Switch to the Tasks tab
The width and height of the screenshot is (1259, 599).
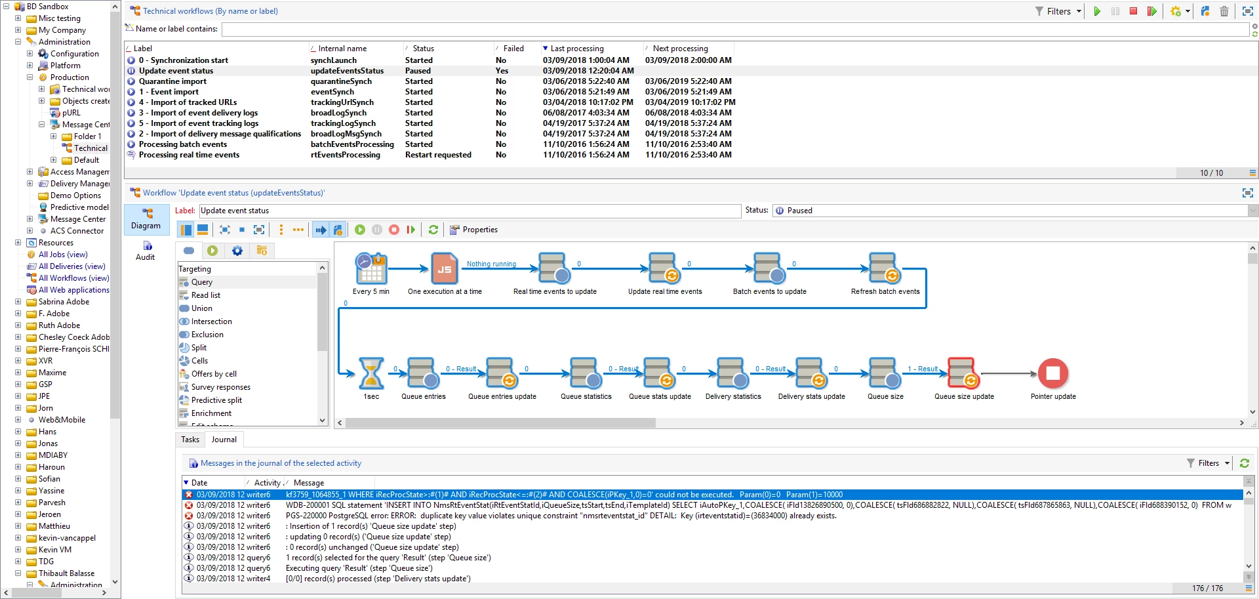190,440
